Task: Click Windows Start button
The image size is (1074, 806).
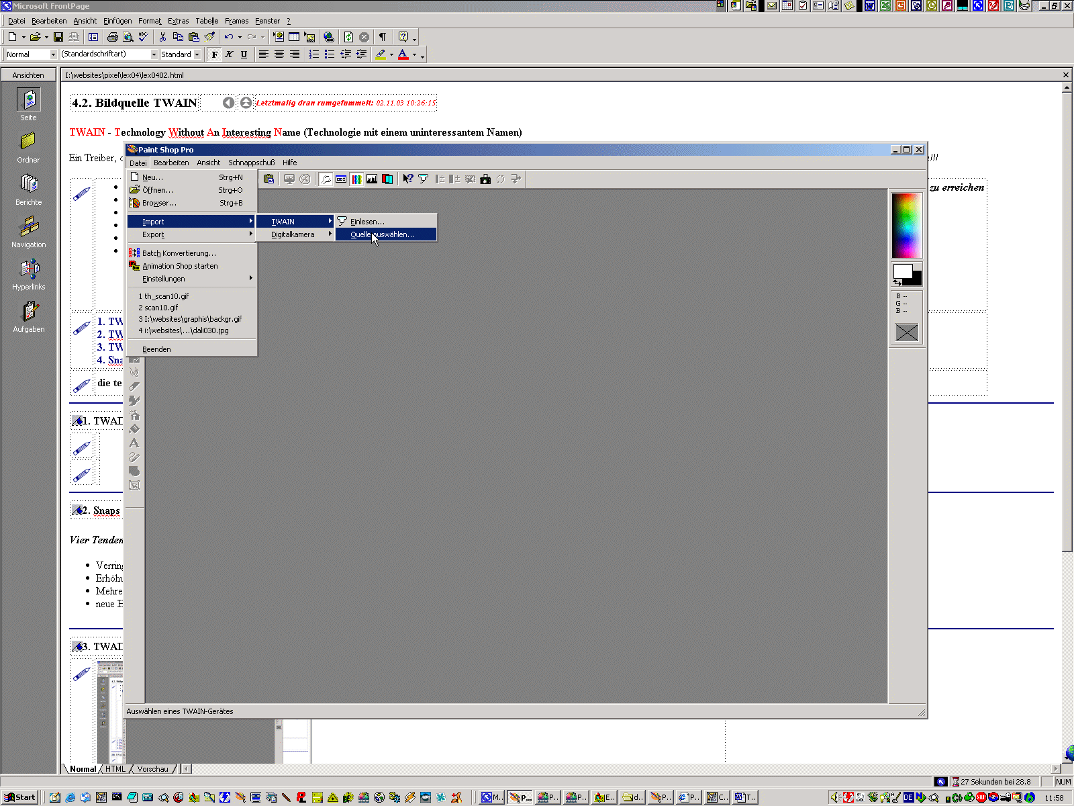Action: click(19, 797)
